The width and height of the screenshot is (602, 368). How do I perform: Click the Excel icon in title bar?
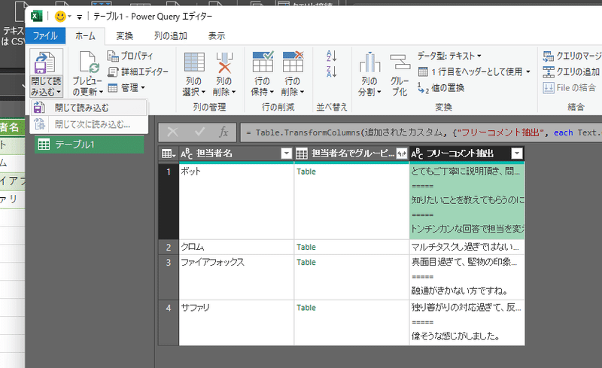tap(36, 16)
